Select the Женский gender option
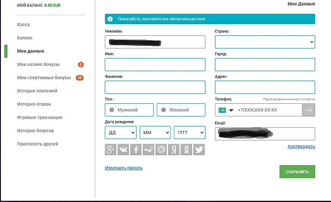 coord(180,110)
